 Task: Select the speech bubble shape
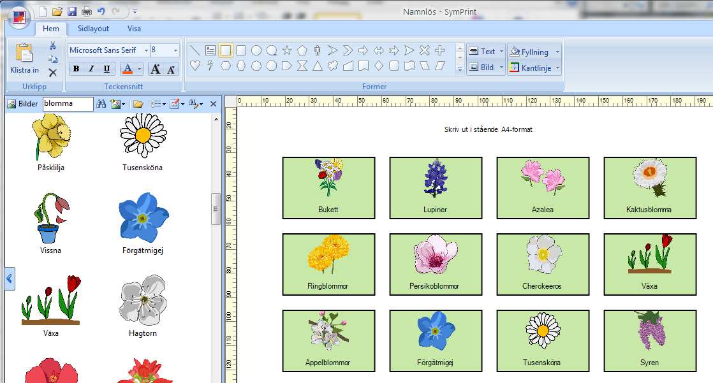coord(272,50)
